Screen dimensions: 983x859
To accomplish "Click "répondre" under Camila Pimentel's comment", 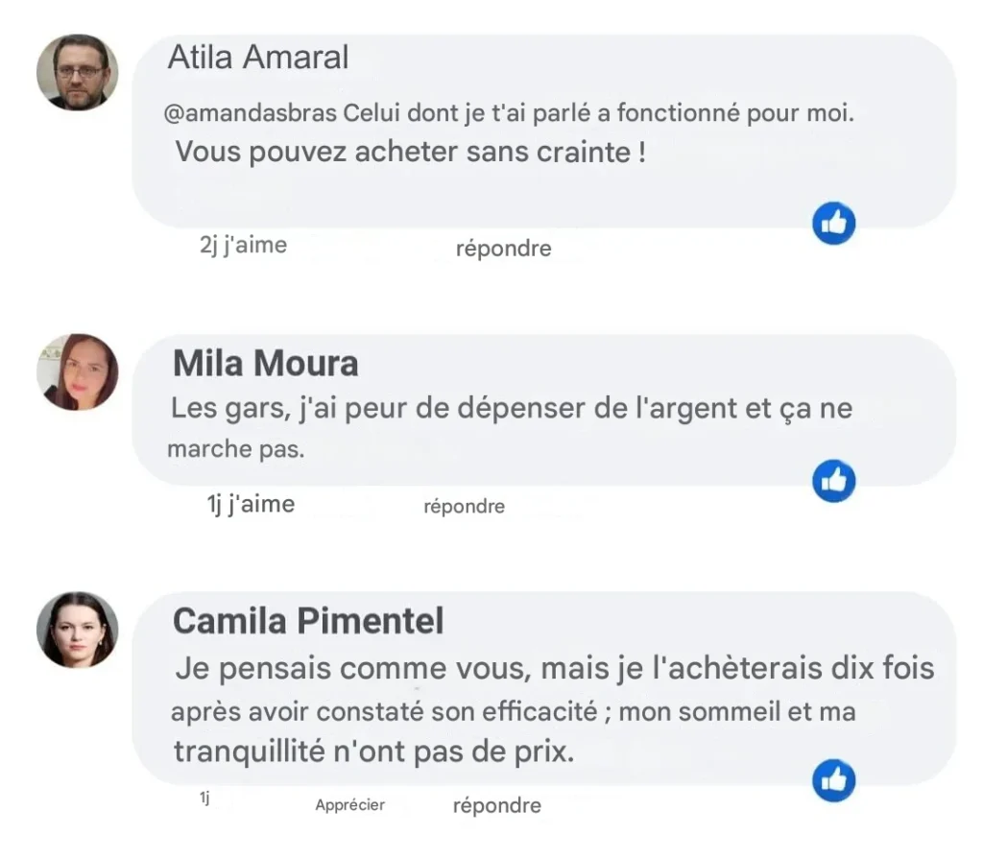I will [x=496, y=805].
